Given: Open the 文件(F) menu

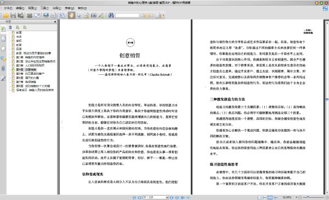Looking at the screenshot, I should (x=8, y=8).
